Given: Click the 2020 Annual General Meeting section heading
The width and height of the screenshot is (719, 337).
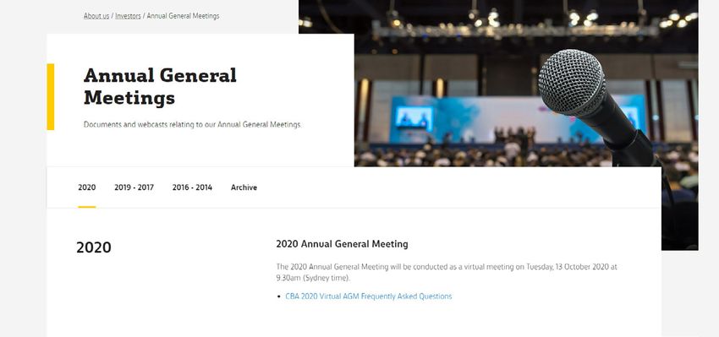Looking at the screenshot, I should point(342,244).
